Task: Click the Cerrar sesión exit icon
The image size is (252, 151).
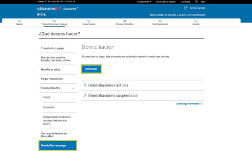Action: [186, 8]
